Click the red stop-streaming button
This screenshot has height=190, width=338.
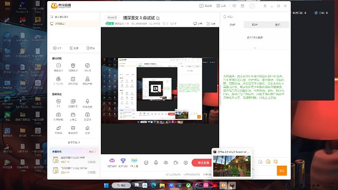pos(202,163)
